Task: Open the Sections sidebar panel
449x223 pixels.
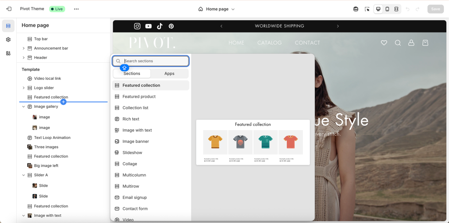Action: click(8, 26)
